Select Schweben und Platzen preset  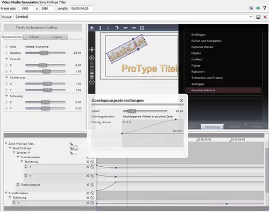[207, 78]
